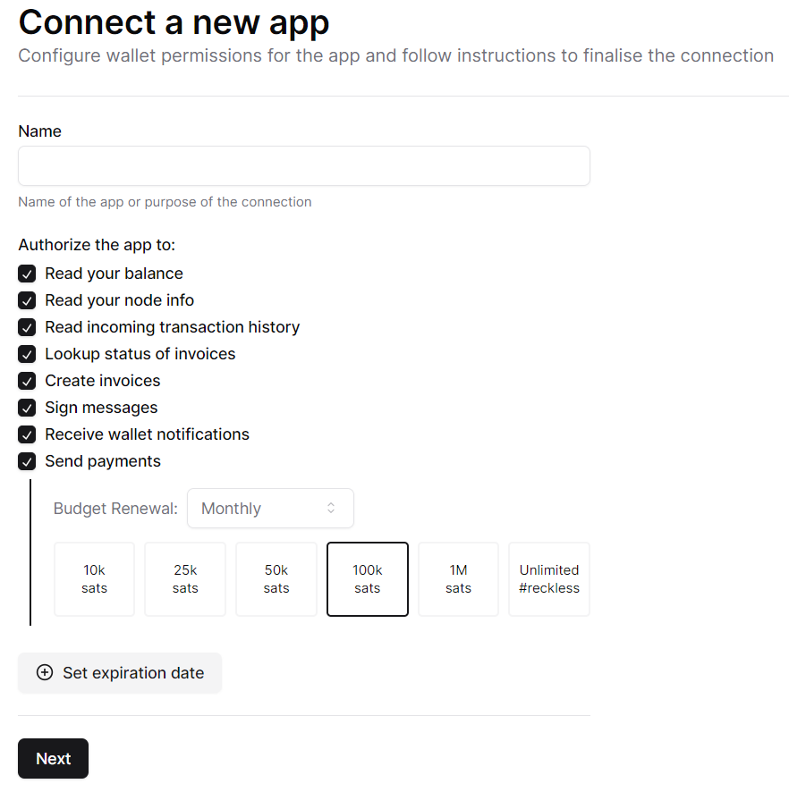Image resolution: width=789 pixels, height=792 pixels.
Task: Click the Name input field
Action: 303,166
